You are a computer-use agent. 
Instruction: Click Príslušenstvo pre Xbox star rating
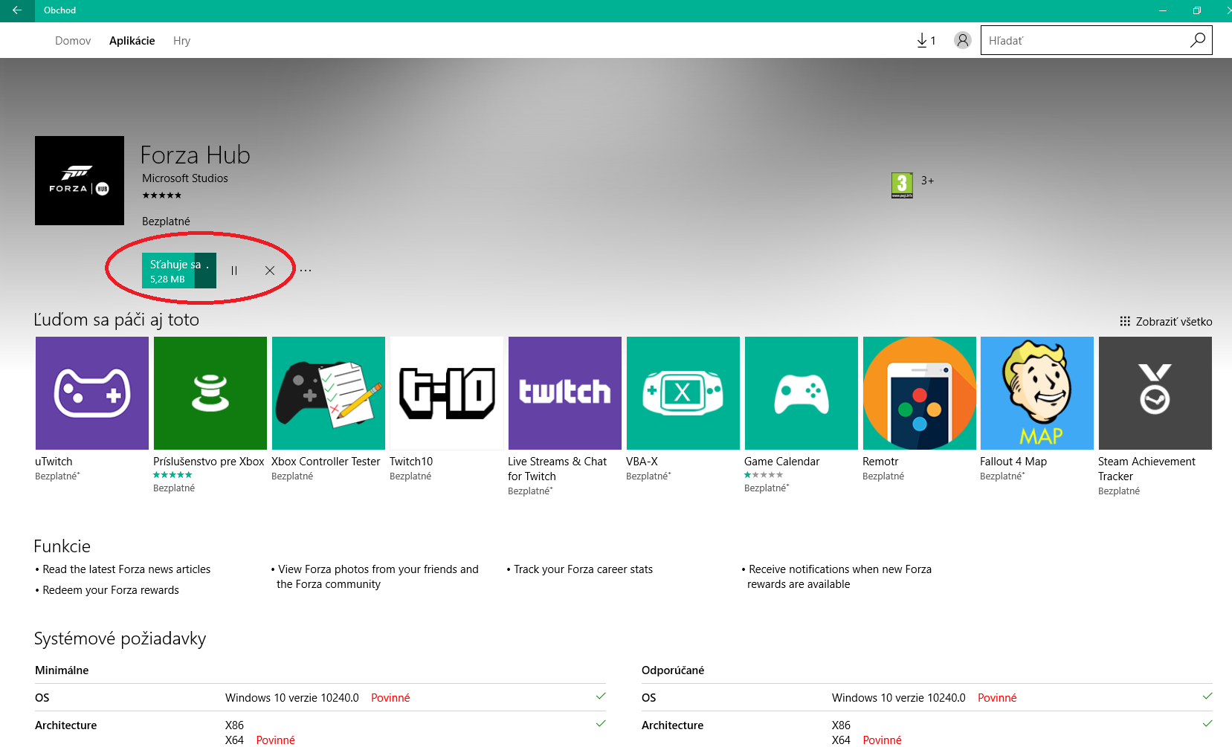tap(172, 475)
